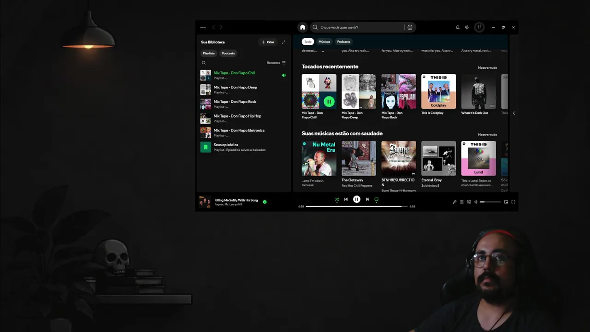The image size is (590, 332).
Task: Click Mostrar tudo for Suas músicas estão com saudade
Action: tap(487, 135)
